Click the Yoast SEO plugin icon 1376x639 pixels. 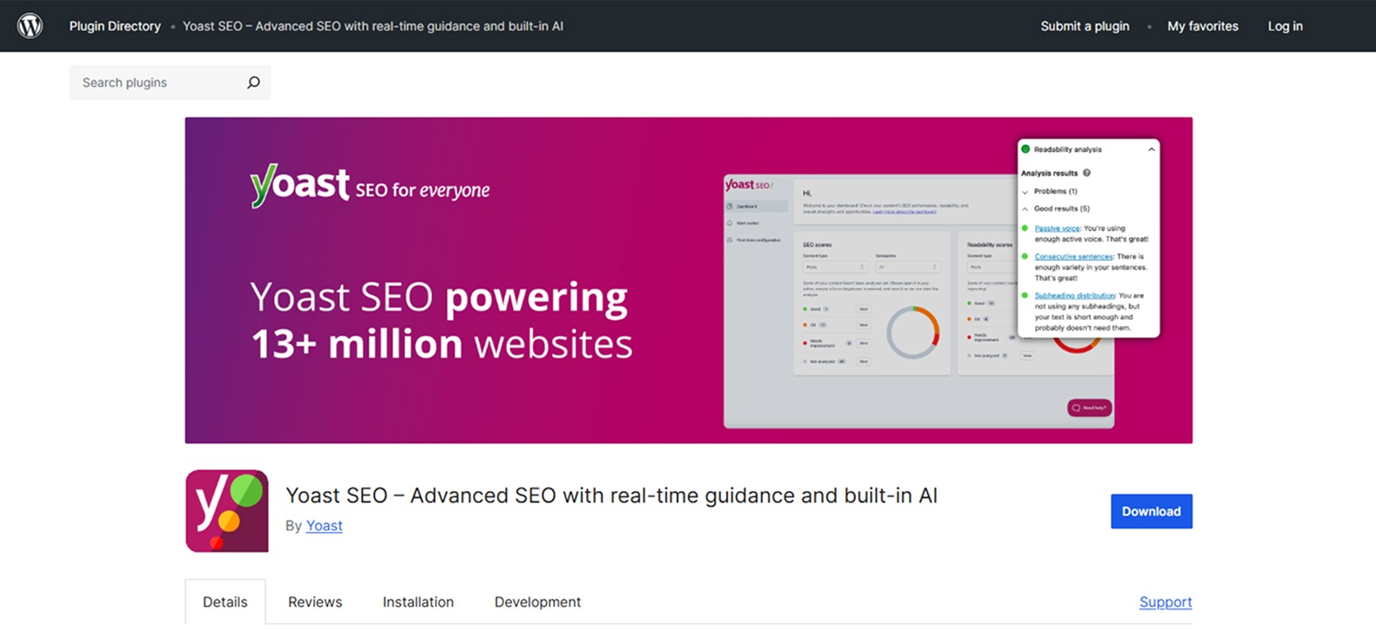click(x=227, y=511)
